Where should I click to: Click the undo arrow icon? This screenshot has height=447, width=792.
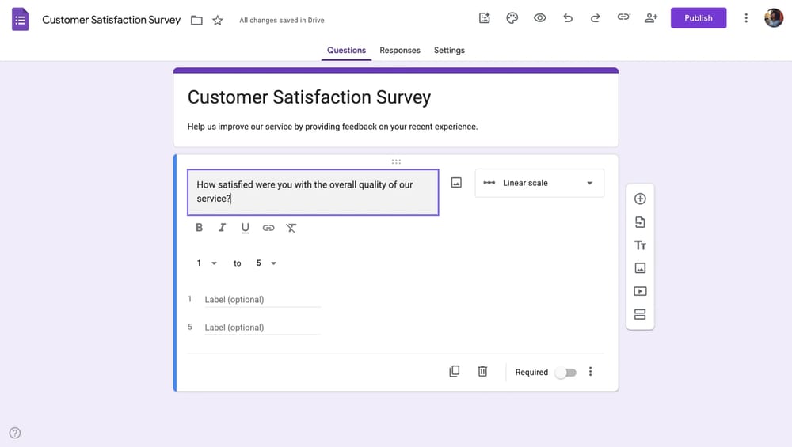coord(568,18)
